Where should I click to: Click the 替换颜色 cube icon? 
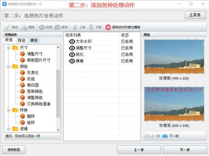pyautogui.click(x=22, y=91)
